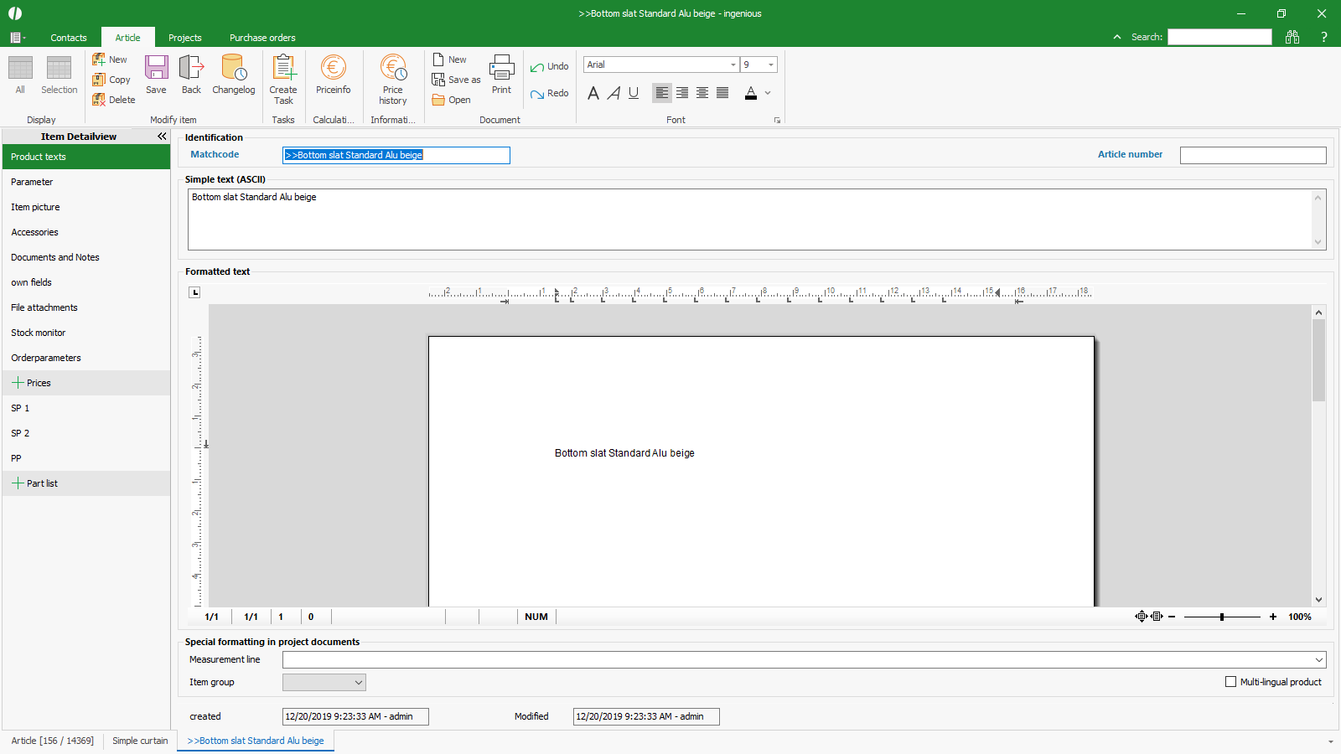Open the Arial font name dropdown
Screen dimensions: 1341x754
(x=733, y=65)
